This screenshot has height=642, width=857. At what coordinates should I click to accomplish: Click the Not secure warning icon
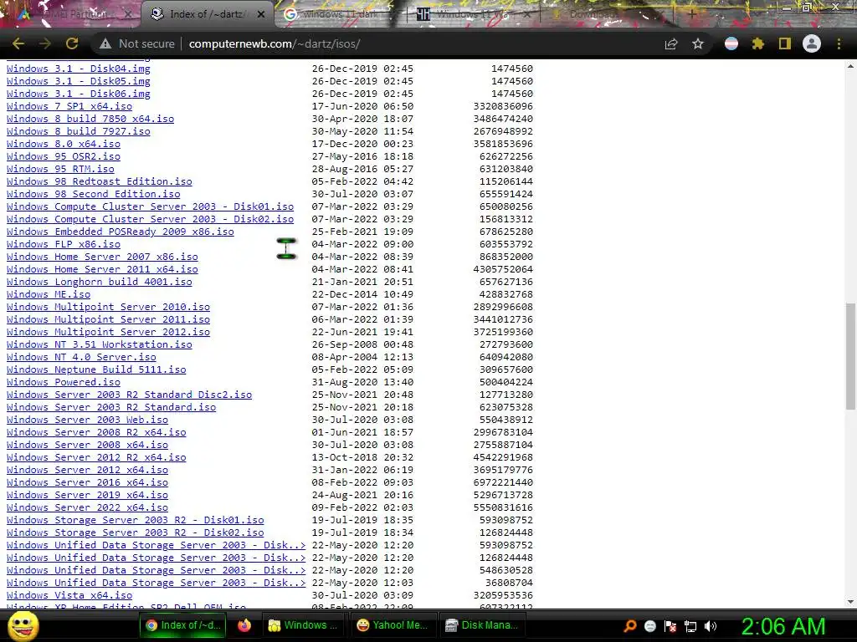click(105, 43)
